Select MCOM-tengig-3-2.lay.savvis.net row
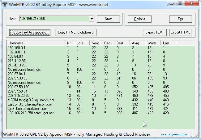This screenshot has height=140, width=201. (x=101, y=100)
